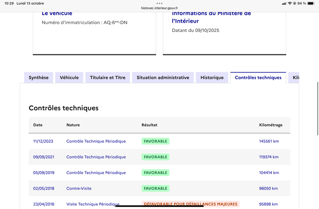
Task: Open the Véhicule tab
Action: point(69,78)
